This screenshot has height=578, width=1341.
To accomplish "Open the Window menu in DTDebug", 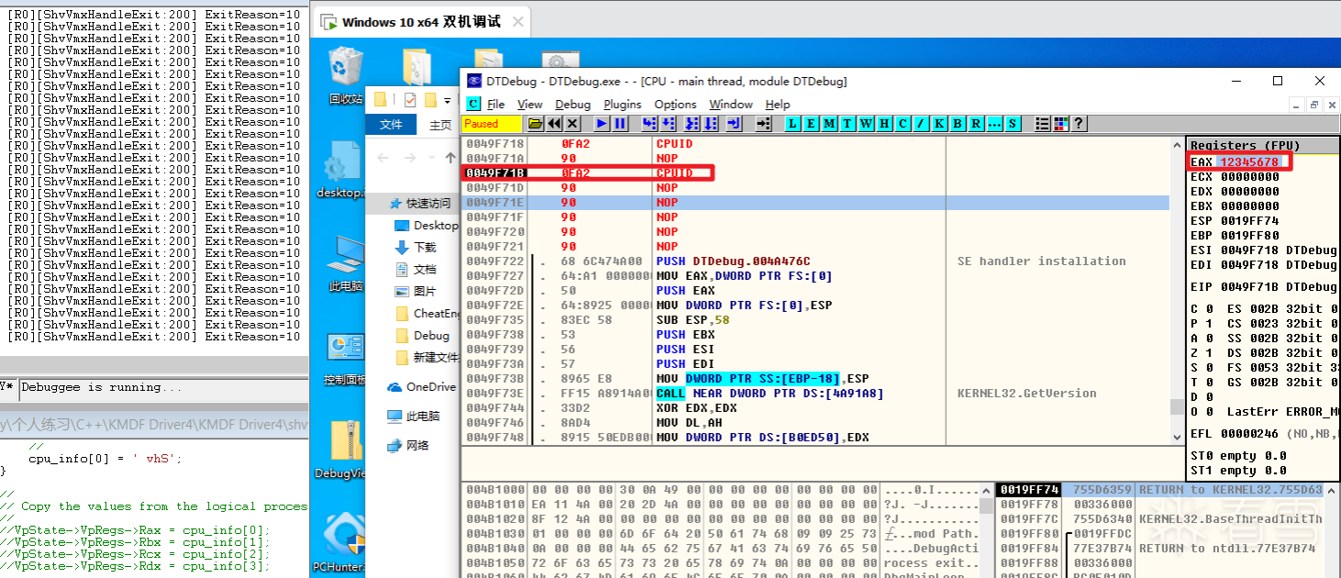I will 731,104.
